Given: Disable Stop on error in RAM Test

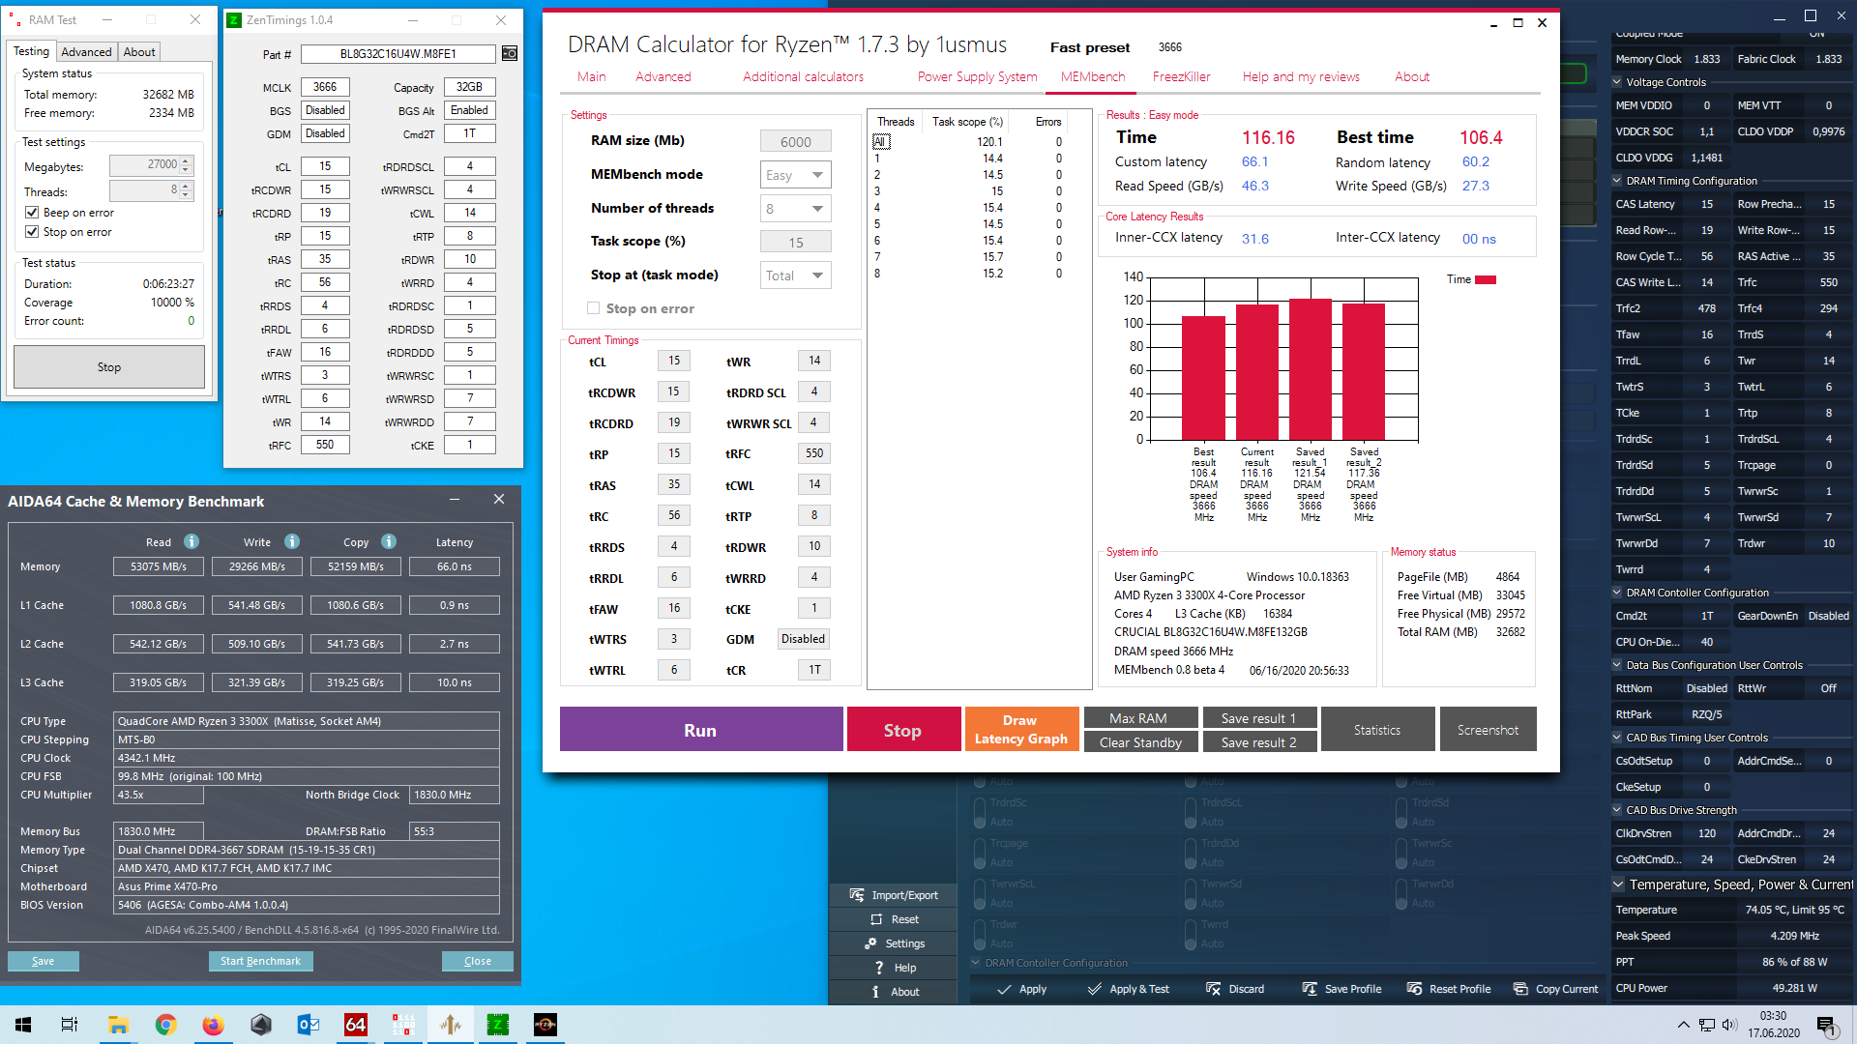Looking at the screenshot, I should (32, 232).
